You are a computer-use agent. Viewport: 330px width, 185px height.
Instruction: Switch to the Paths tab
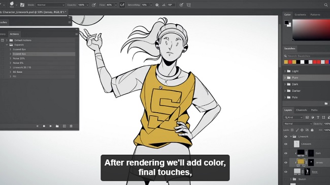click(x=314, y=110)
